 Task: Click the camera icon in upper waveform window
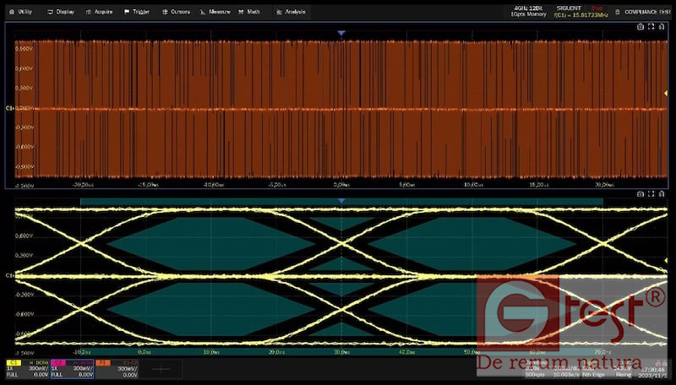click(641, 27)
